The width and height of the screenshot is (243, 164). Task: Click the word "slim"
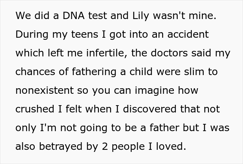coord(194,72)
